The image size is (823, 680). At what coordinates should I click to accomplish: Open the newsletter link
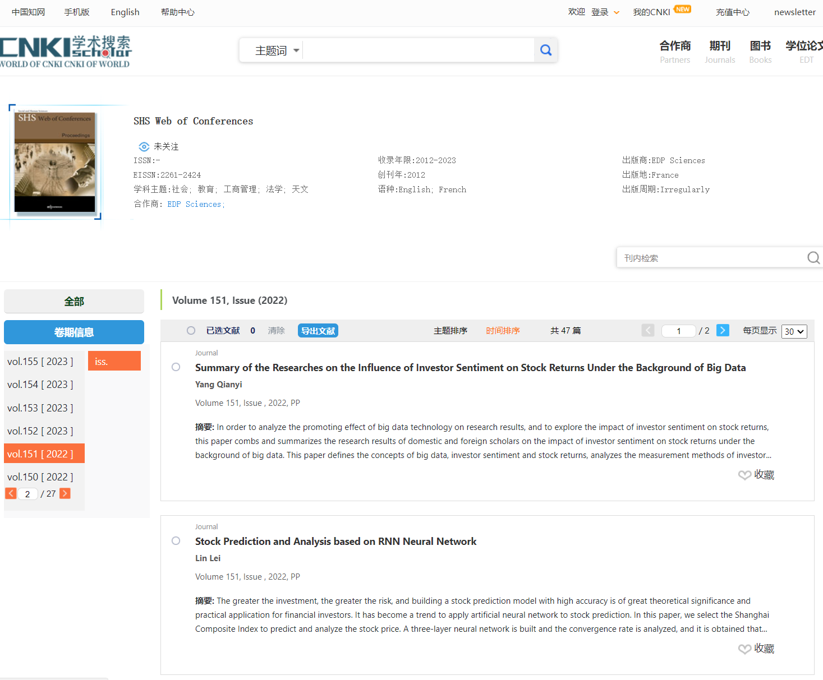[795, 12]
